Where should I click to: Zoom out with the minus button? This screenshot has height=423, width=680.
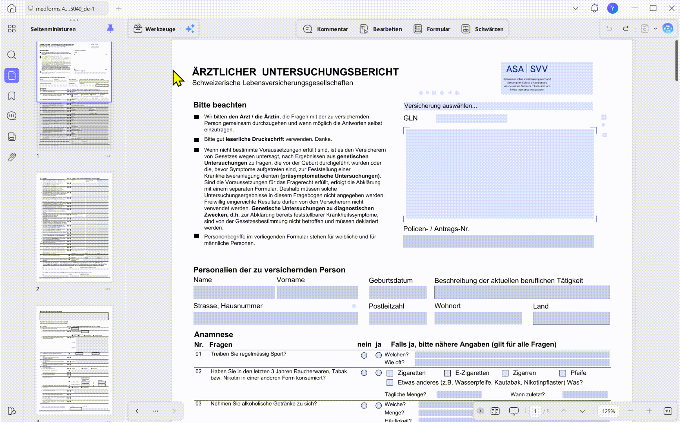[x=630, y=411]
